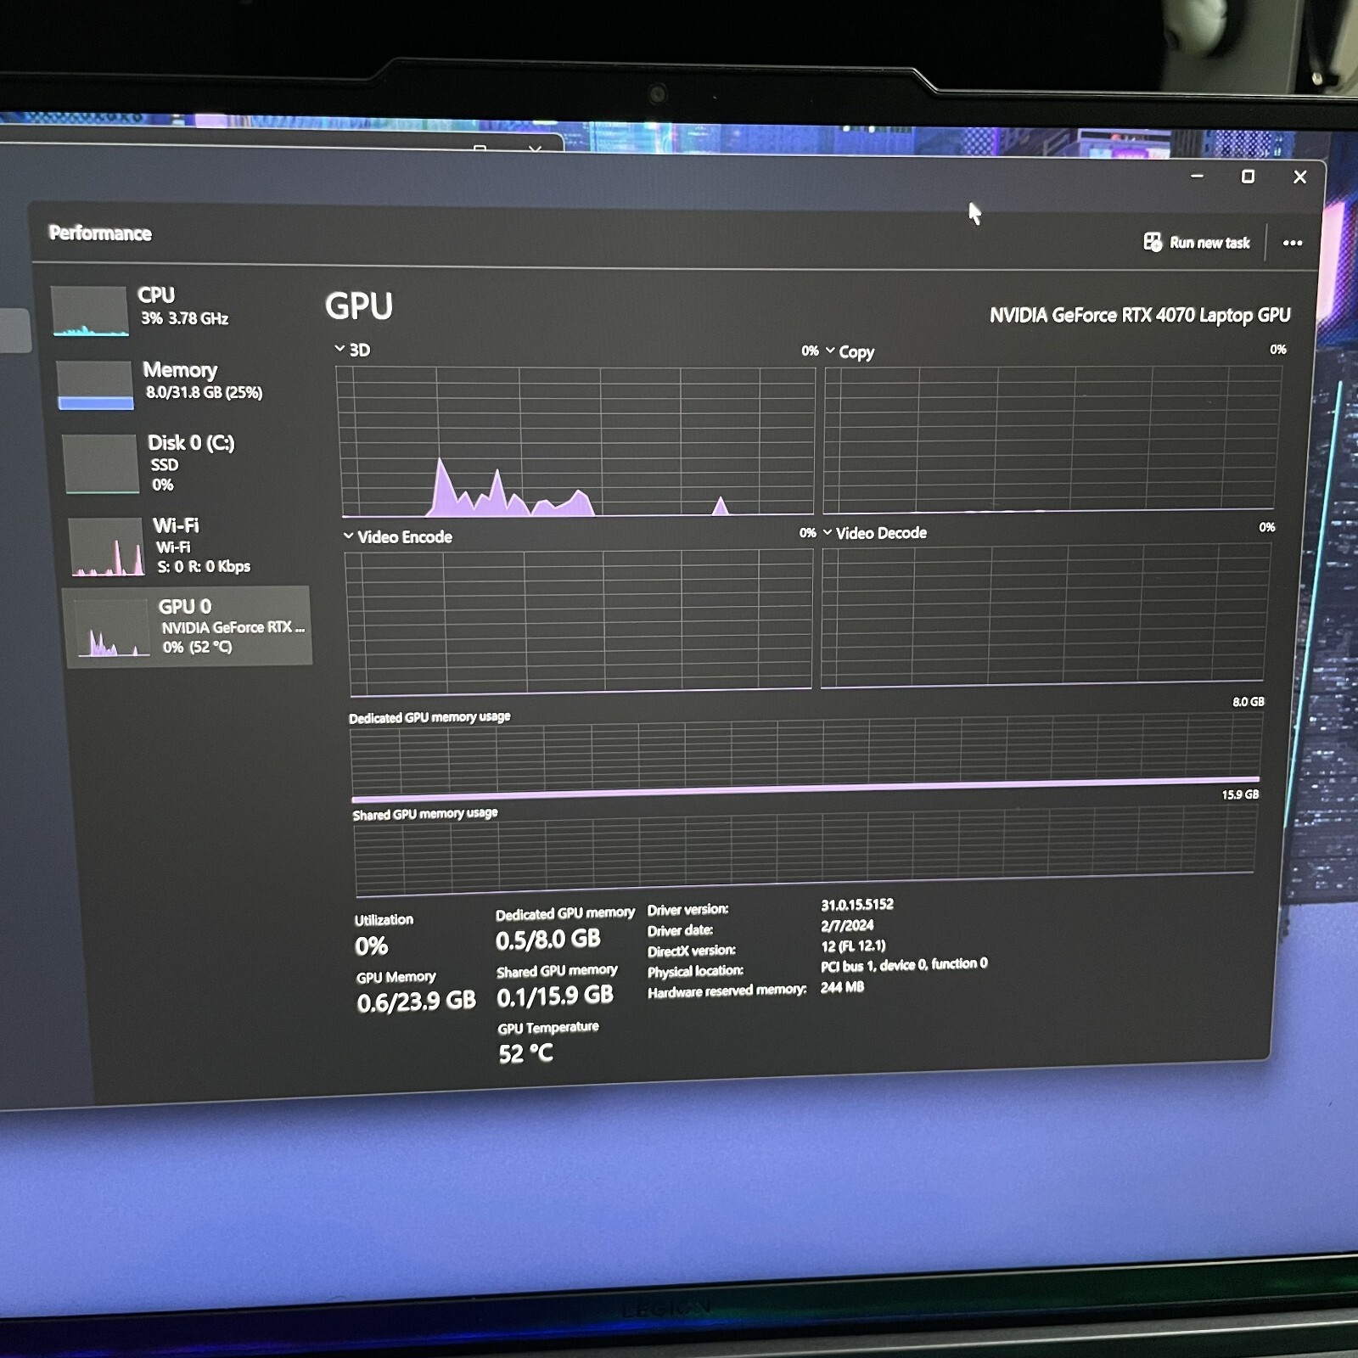The height and width of the screenshot is (1358, 1358).
Task: Select GPU 0 NVIDIA GeForce item
Action: (188, 626)
